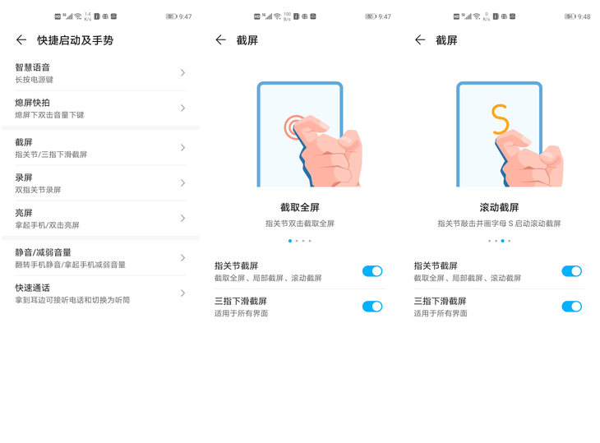Tap 滚动截屏 S-gesture illustration
Image resolution: width=600 pixels, height=443 pixels.
click(x=509, y=134)
